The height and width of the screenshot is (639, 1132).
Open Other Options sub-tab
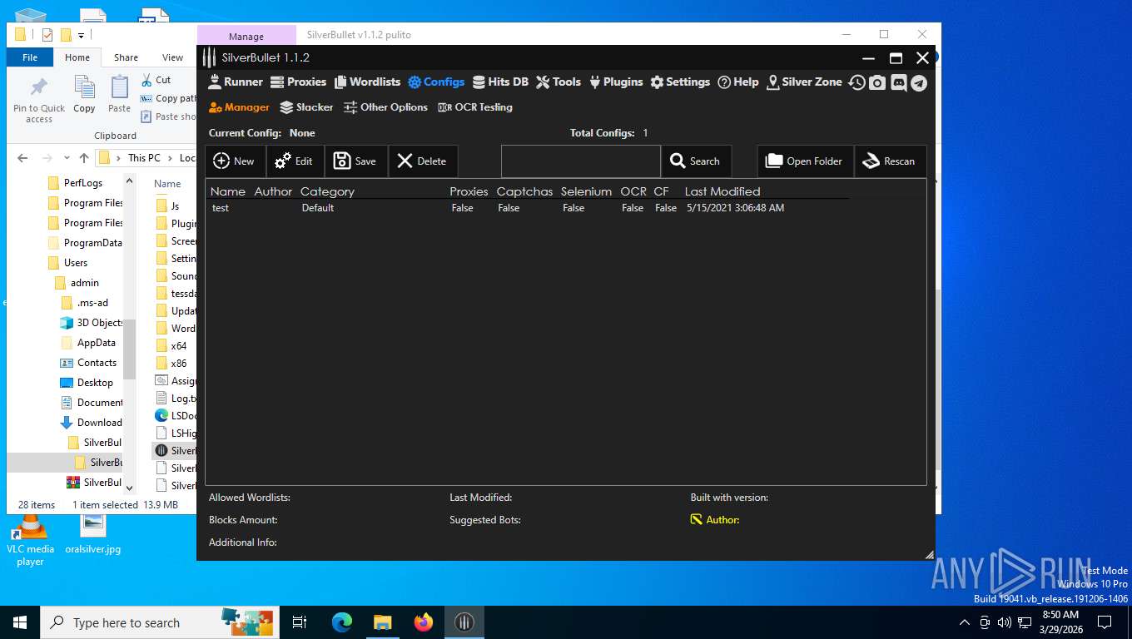click(x=385, y=107)
